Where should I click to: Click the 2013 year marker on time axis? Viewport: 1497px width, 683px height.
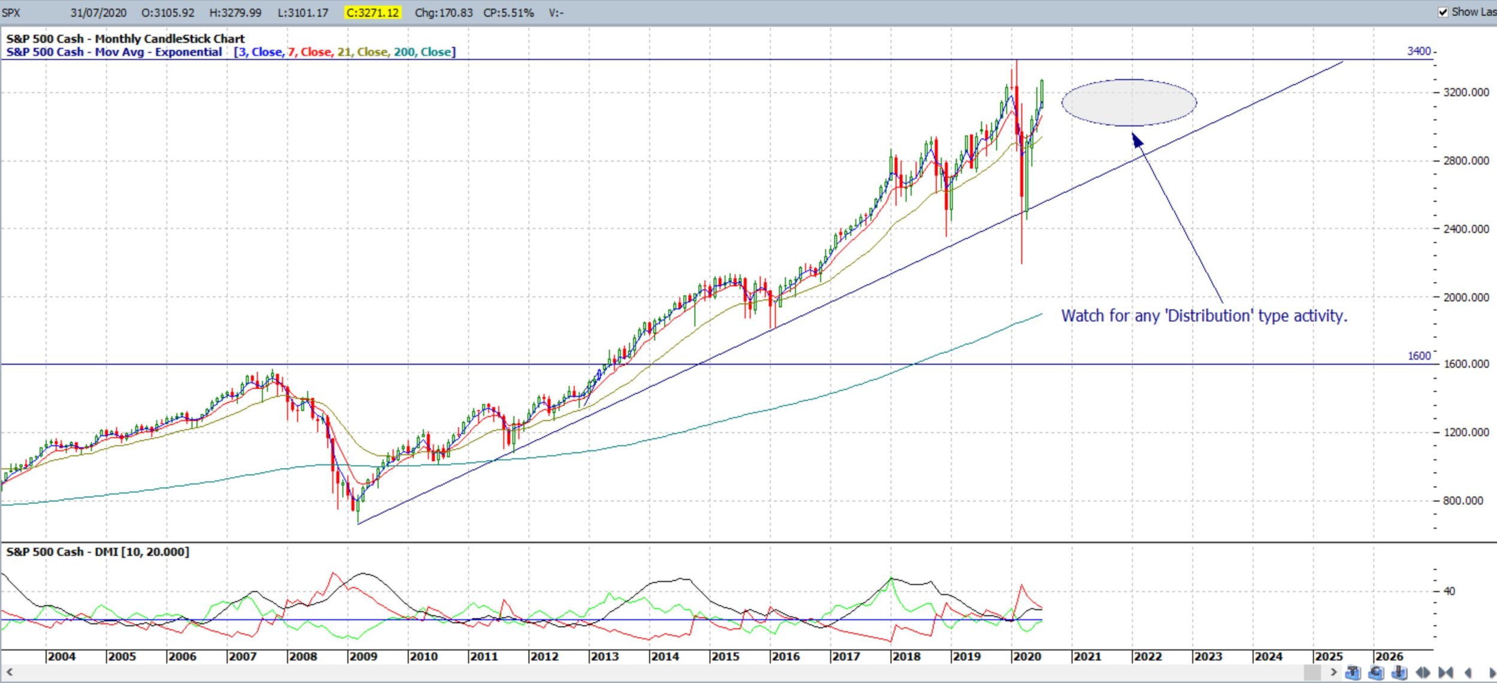tap(605, 657)
